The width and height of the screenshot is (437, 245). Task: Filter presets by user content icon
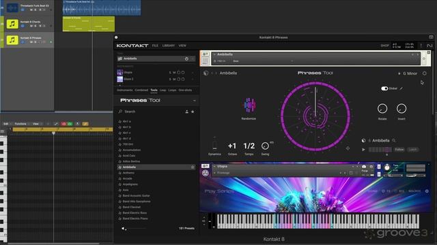(x=186, y=112)
